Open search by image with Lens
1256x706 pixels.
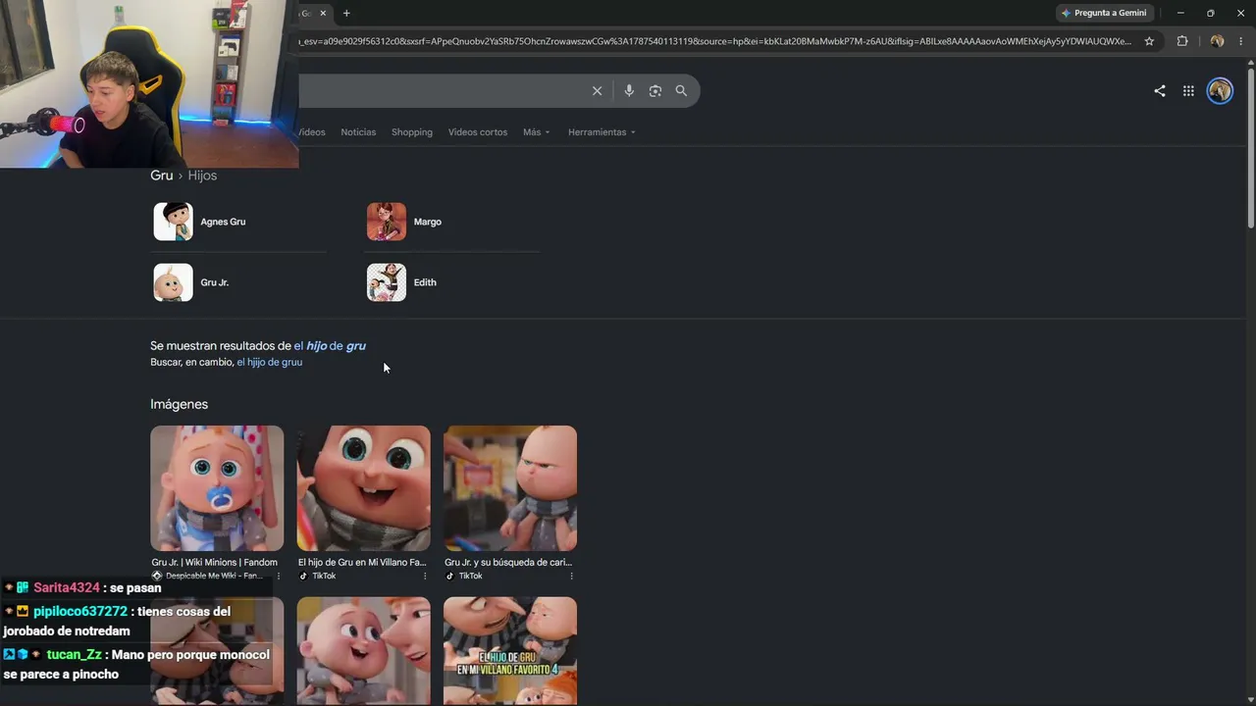coord(654,90)
